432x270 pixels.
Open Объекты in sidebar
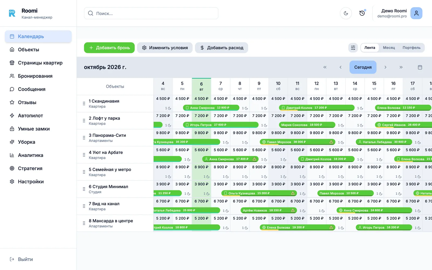pos(38,50)
